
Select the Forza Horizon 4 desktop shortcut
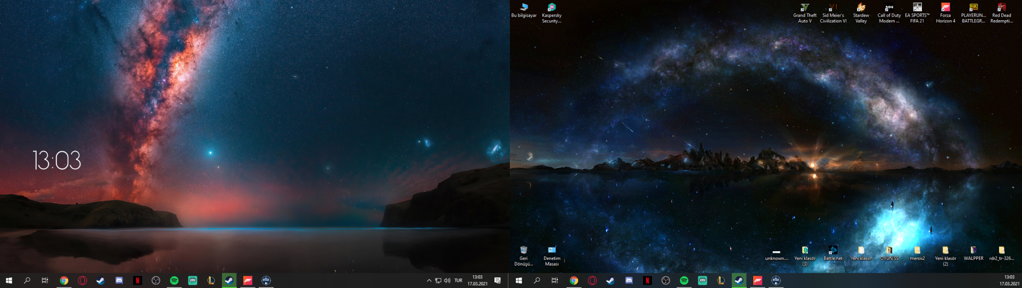(x=945, y=13)
